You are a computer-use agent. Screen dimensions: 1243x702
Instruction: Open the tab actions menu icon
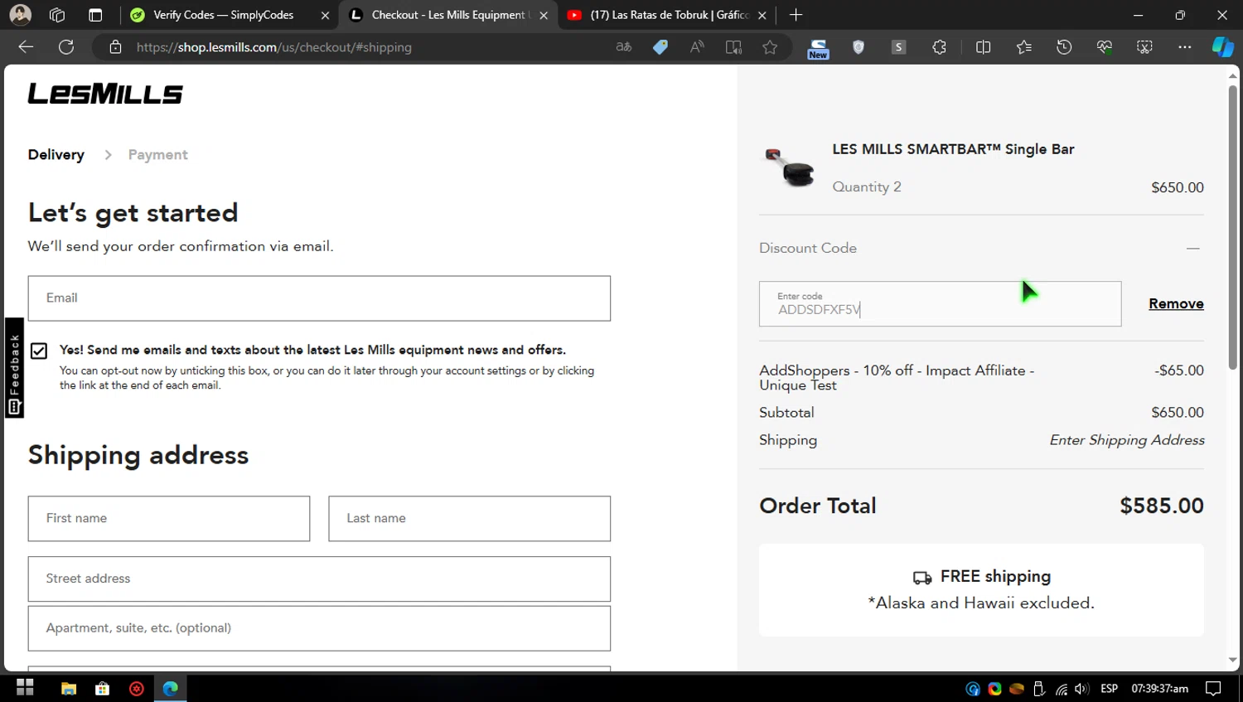[95, 15]
